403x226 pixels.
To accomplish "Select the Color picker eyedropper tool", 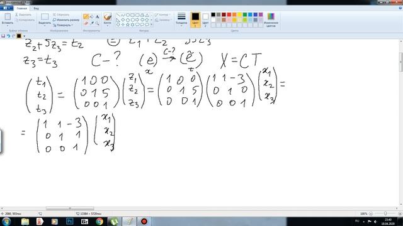I will click(x=91, y=23).
